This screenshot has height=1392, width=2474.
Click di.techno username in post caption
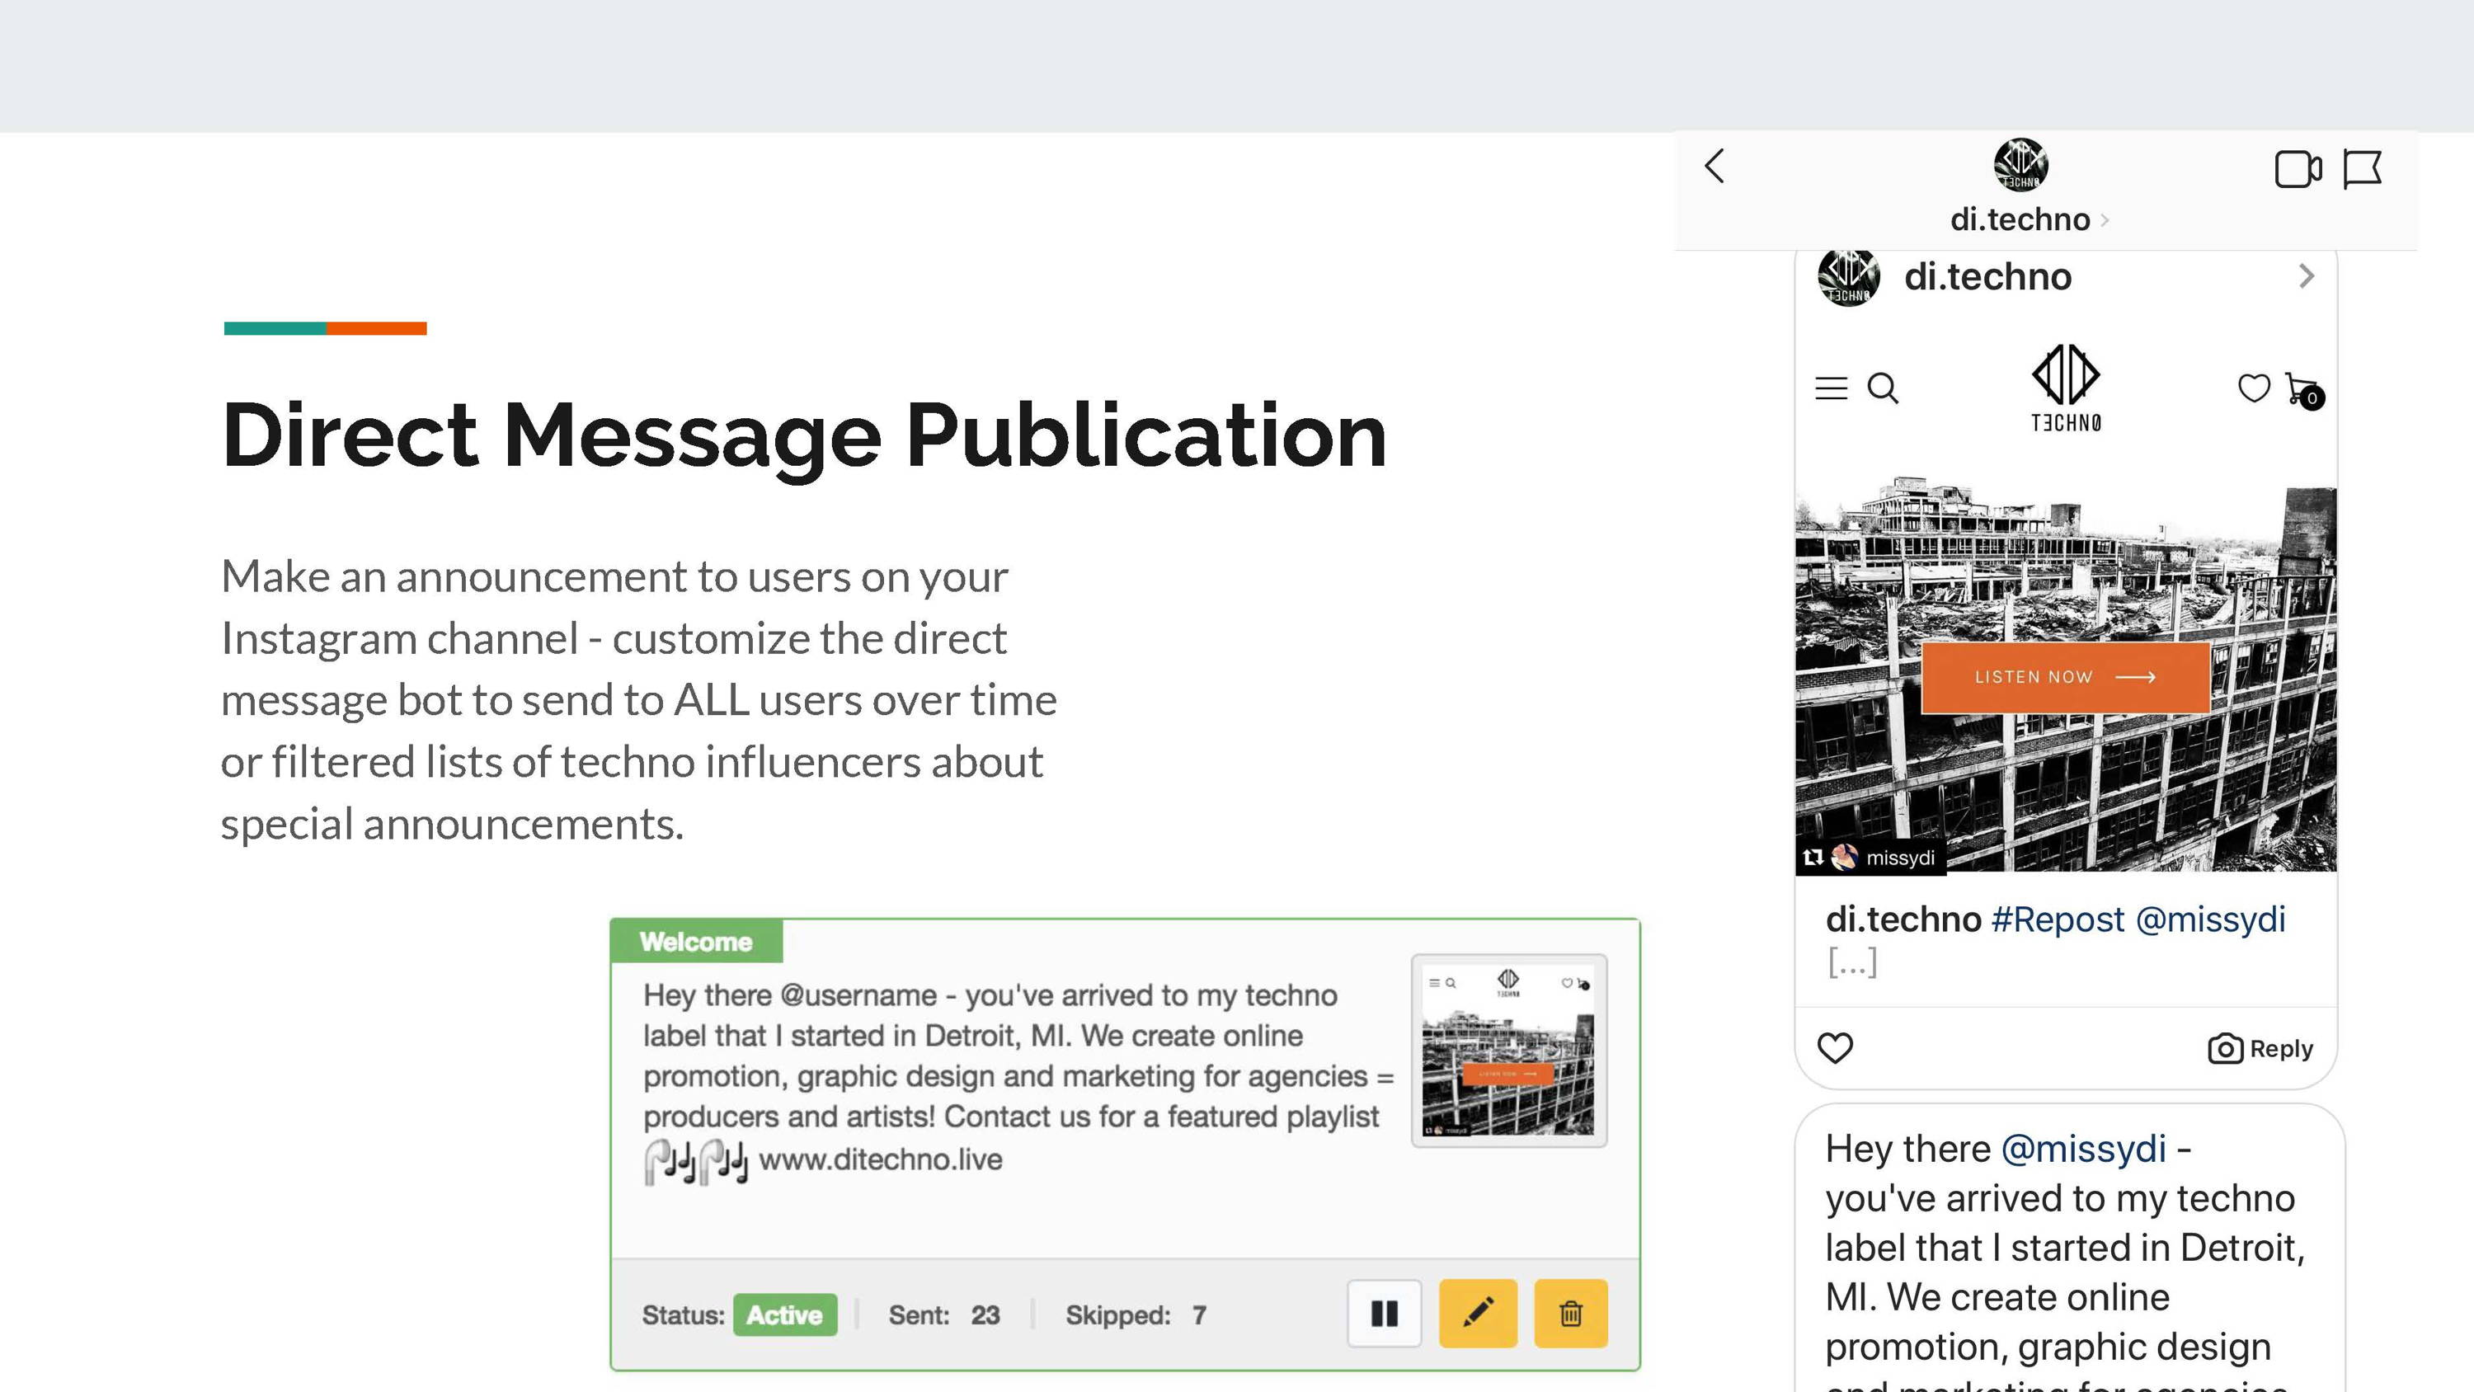pos(1903,919)
